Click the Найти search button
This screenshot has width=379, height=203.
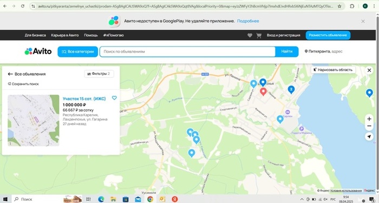(x=286, y=51)
